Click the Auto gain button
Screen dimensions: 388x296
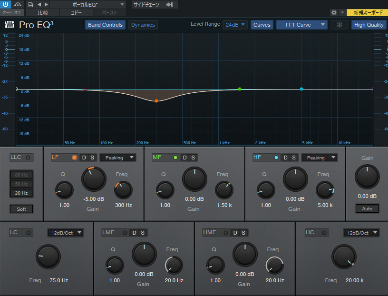tap(367, 208)
